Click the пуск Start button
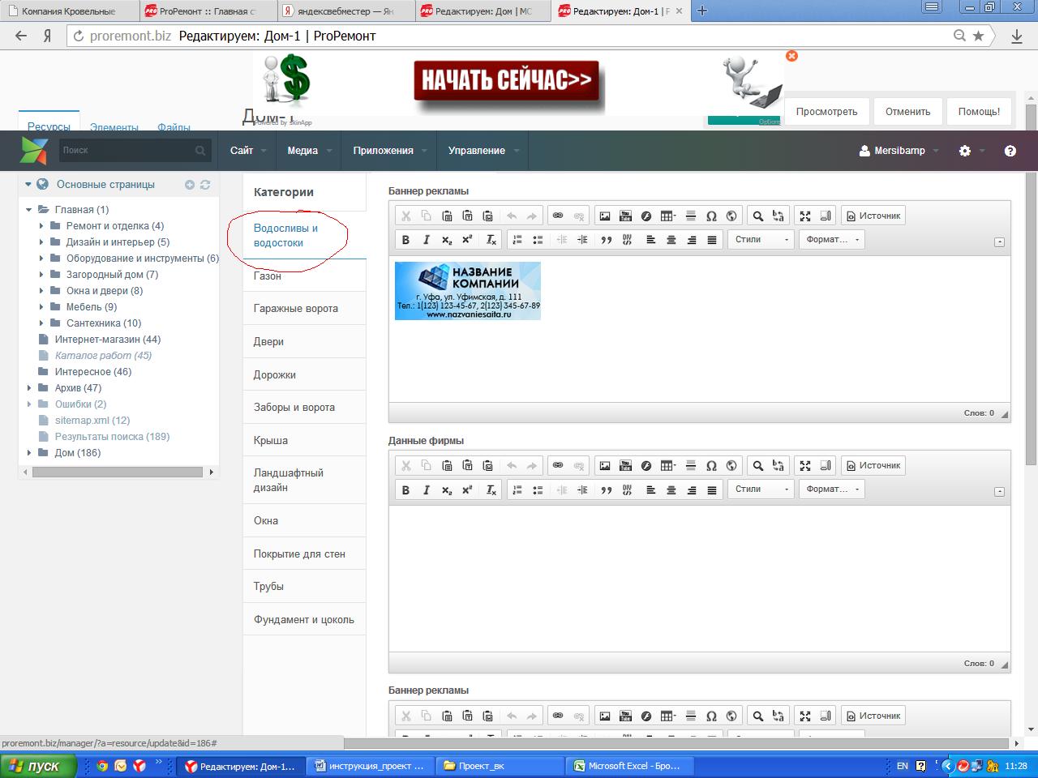This screenshot has height=778, width=1038. pyautogui.click(x=38, y=766)
